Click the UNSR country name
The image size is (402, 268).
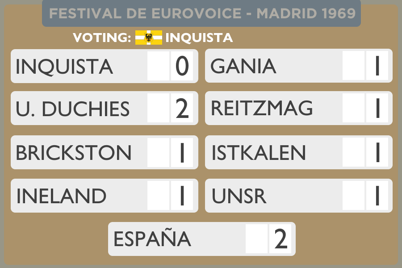239,196
